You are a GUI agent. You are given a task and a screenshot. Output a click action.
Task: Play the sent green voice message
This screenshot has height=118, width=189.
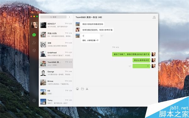141,66
